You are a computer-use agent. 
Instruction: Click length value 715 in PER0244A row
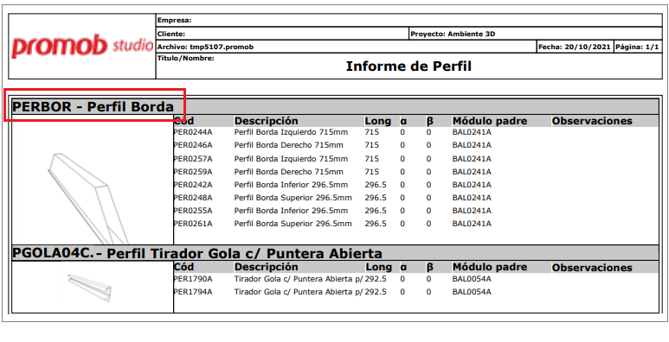coord(372,132)
